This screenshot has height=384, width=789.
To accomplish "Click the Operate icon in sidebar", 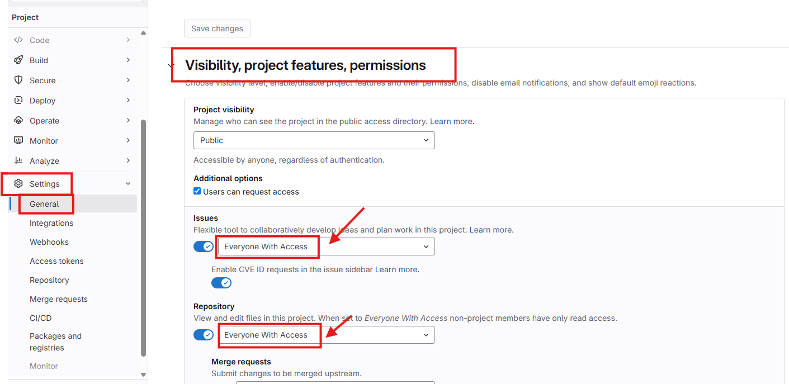I will point(18,121).
